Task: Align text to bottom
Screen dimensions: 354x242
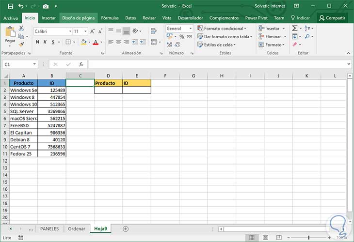Action: [127, 31]
